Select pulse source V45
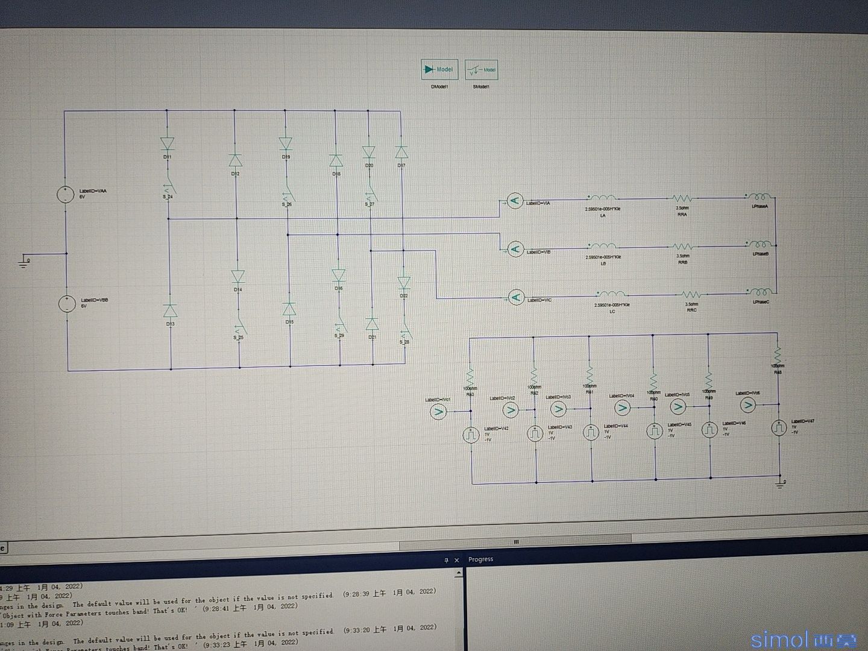 coord(655,431)
